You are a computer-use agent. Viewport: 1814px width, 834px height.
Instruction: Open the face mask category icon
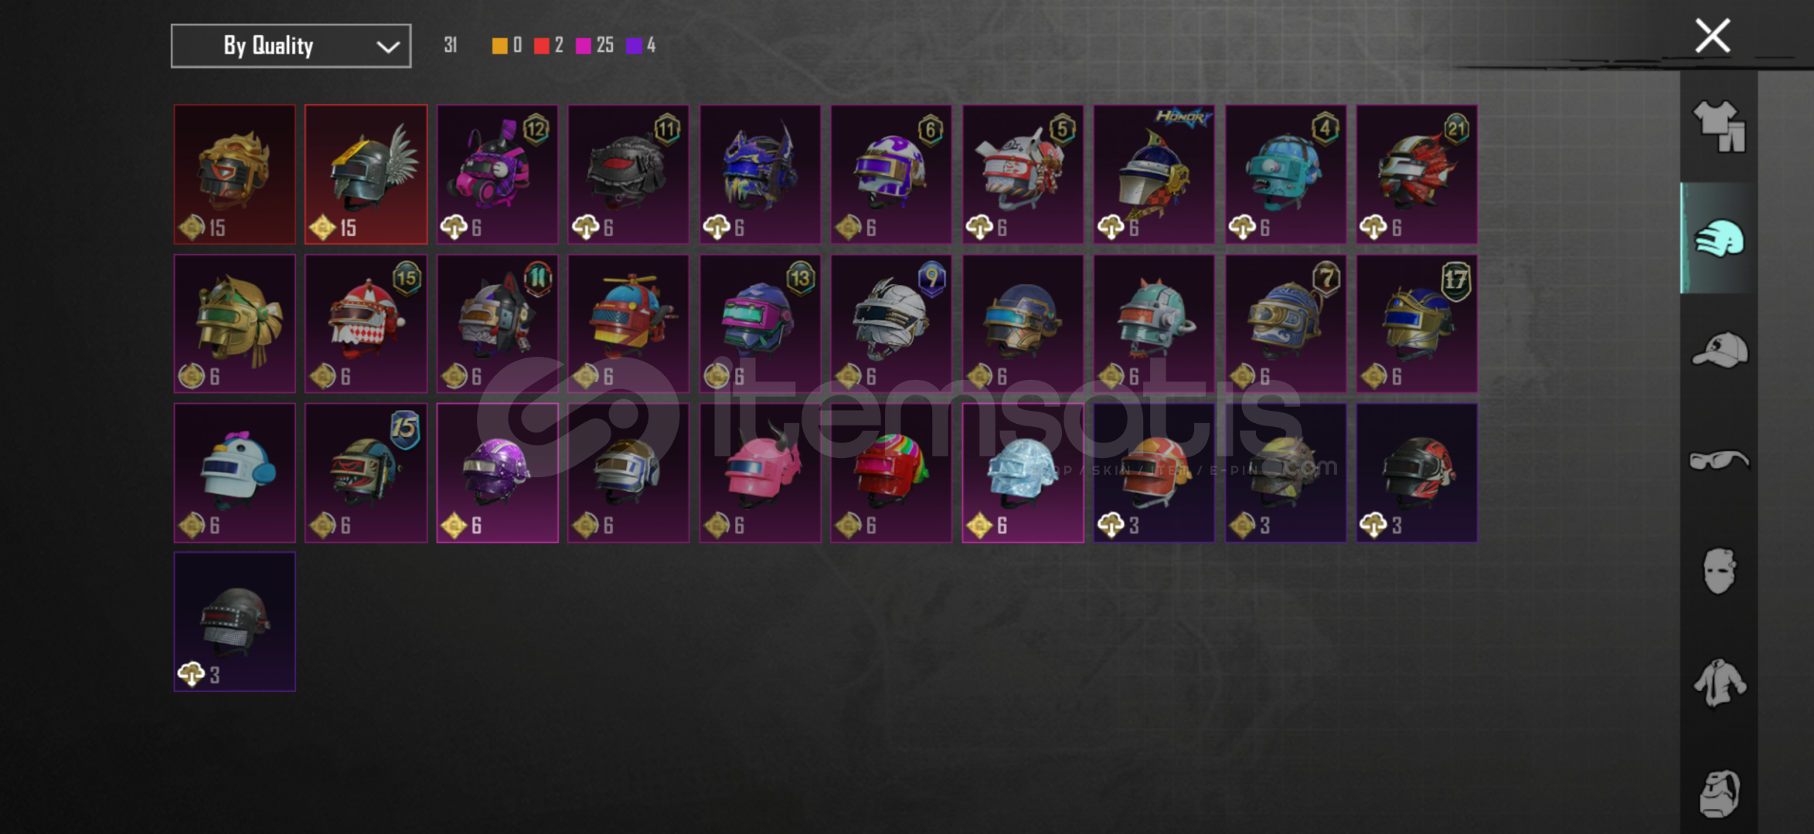(1719, 571)
